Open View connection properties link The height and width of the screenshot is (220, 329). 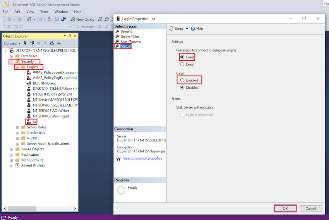click(142, 158)
